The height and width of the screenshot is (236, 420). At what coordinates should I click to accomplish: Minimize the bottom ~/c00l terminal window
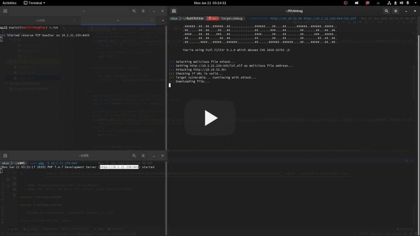(x=154, y=156)
